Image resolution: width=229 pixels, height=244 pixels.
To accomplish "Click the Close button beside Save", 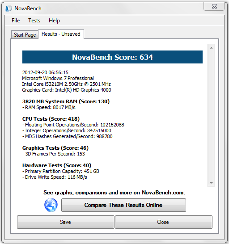I will point(164,222).
